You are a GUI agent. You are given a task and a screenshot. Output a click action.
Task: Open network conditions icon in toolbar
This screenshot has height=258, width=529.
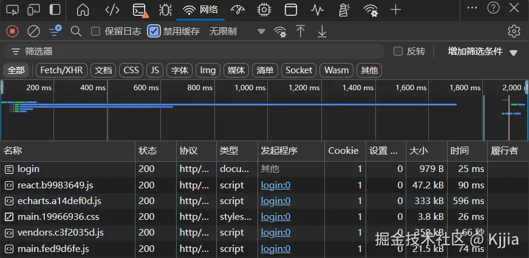[x=280, y=31]
